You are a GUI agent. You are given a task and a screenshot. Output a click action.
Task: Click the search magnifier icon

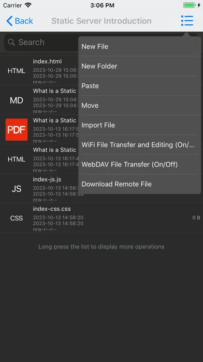11,42
